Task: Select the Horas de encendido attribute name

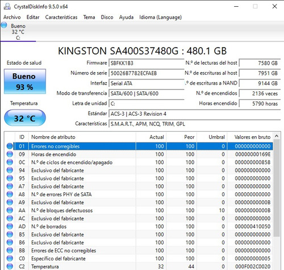Action: coord(53,154)
